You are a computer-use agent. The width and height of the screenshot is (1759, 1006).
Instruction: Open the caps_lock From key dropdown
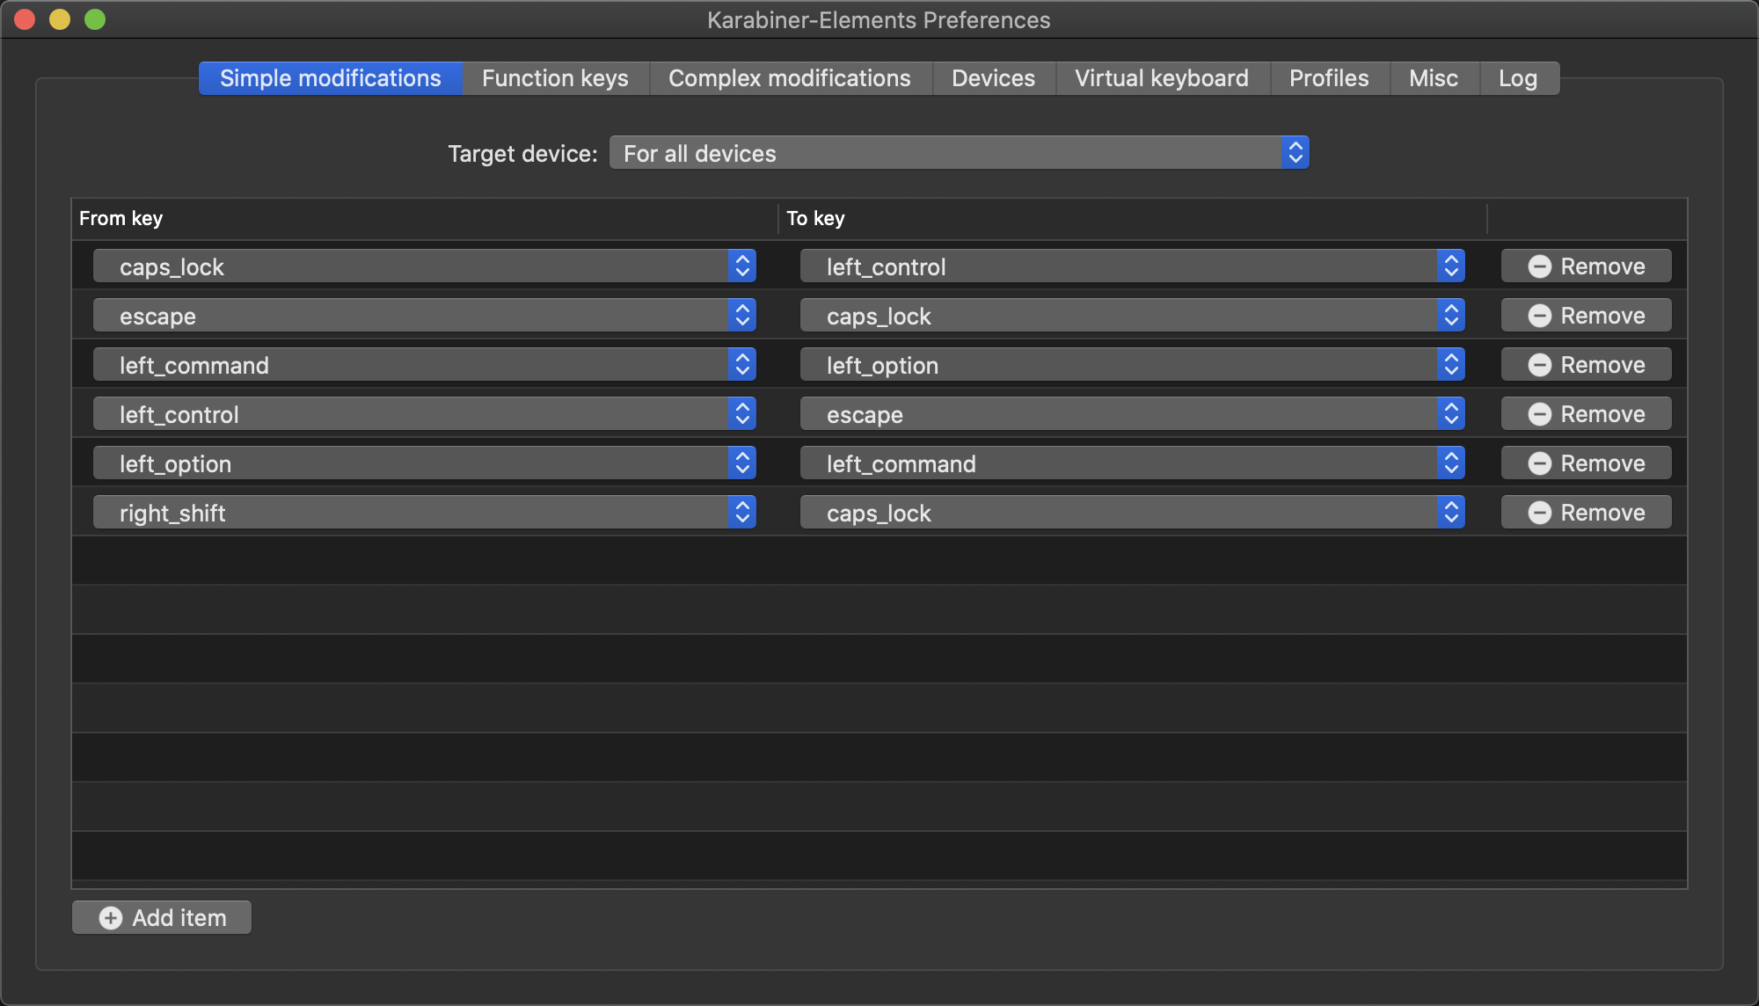pyautogui.click(x=424, y=266)
